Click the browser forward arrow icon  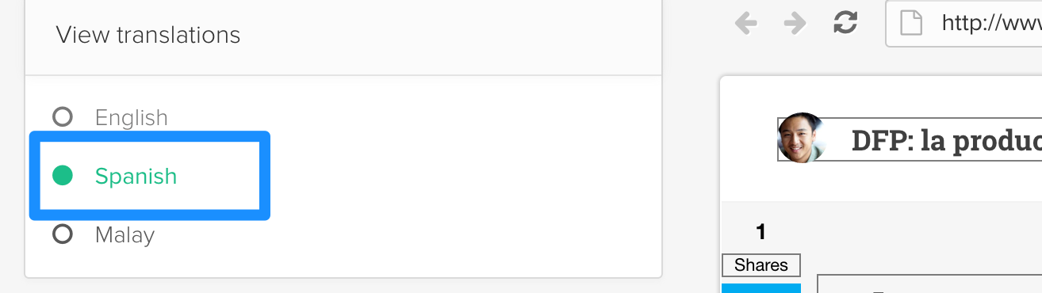(x=795, y=23)
